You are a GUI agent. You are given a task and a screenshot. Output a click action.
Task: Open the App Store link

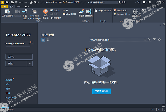[11, 98]
